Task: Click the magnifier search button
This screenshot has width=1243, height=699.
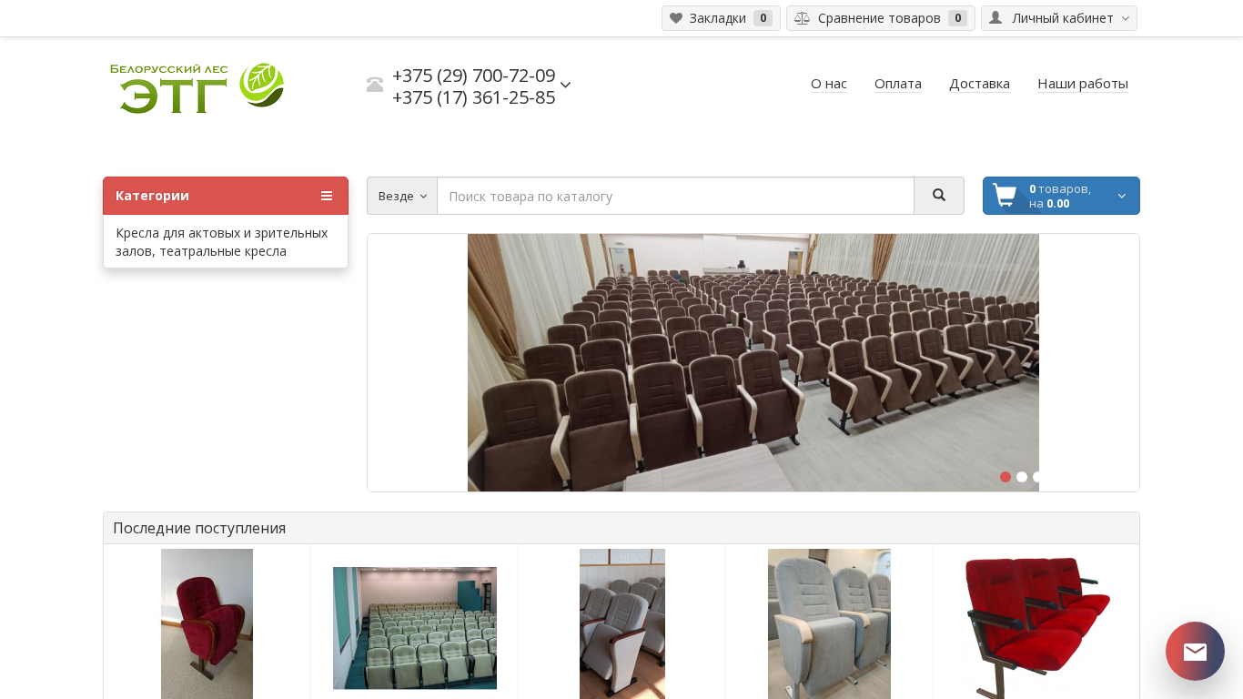Action: click(x=939, y=196)
